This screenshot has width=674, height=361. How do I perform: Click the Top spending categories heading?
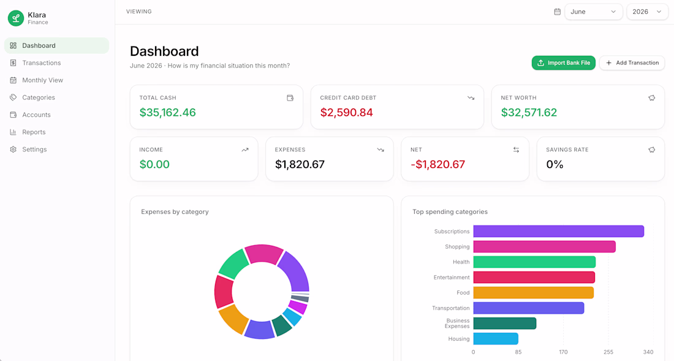click(450, 212)
